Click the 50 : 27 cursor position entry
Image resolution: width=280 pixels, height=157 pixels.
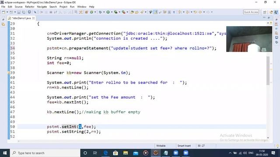click(201, 146)
